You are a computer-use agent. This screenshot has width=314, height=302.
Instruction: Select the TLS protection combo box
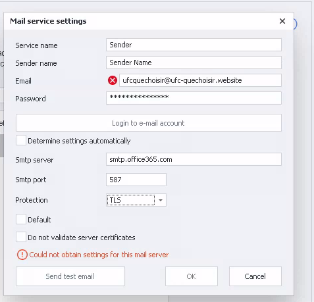(136, 200)
